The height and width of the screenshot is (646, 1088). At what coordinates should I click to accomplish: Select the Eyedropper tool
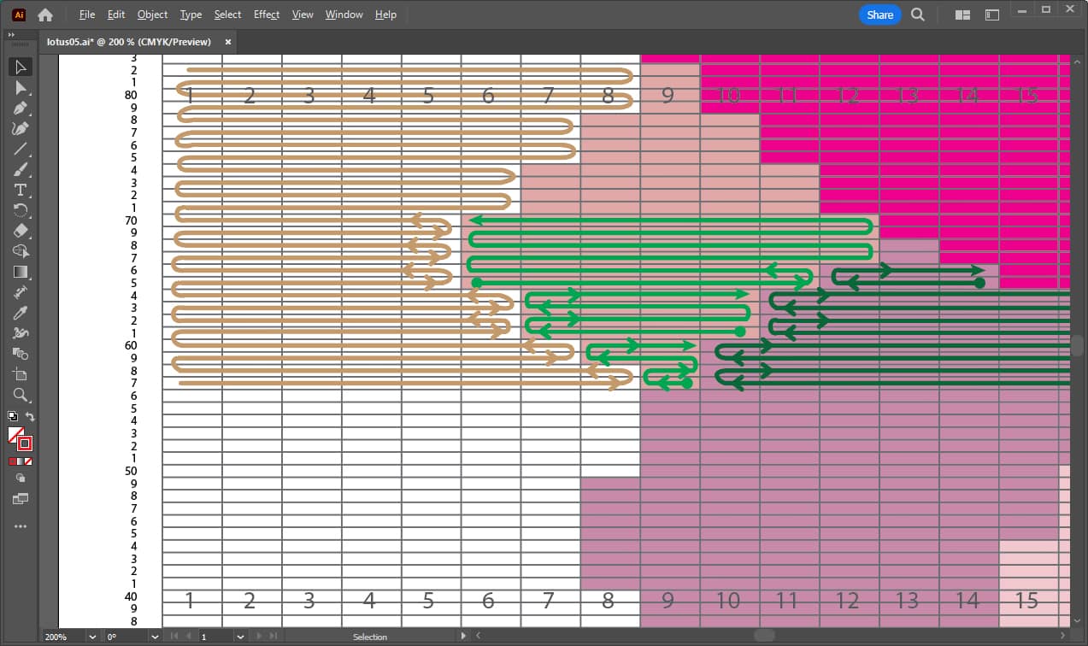21,313
